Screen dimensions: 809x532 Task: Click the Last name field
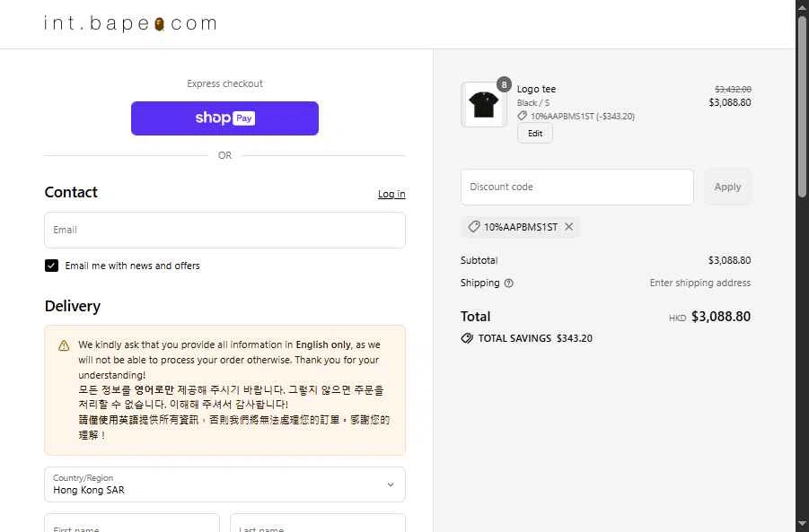point(317,523)
